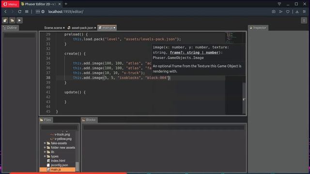Open the editor main menu icon

[x=304, y=20]
